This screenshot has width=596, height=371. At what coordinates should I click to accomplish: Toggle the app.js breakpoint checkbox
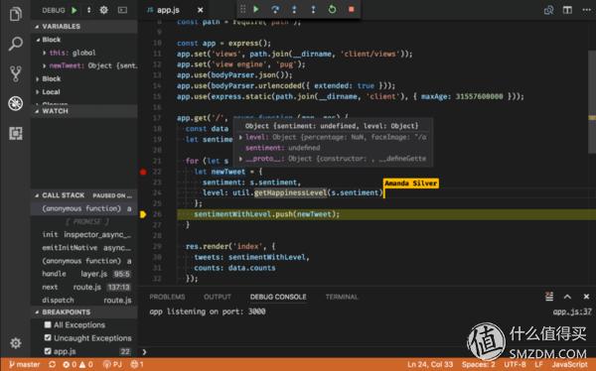tap(48, 351)
